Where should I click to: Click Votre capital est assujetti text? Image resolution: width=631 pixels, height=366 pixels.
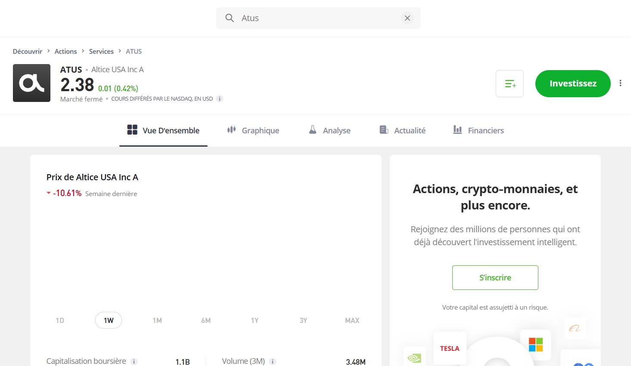495,307
